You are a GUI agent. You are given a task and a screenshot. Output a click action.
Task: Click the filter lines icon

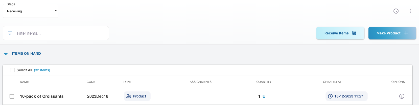[10, 33]
